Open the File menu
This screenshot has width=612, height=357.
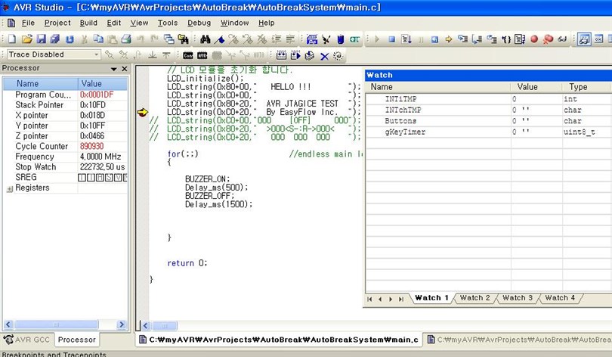tap(28, 23)
